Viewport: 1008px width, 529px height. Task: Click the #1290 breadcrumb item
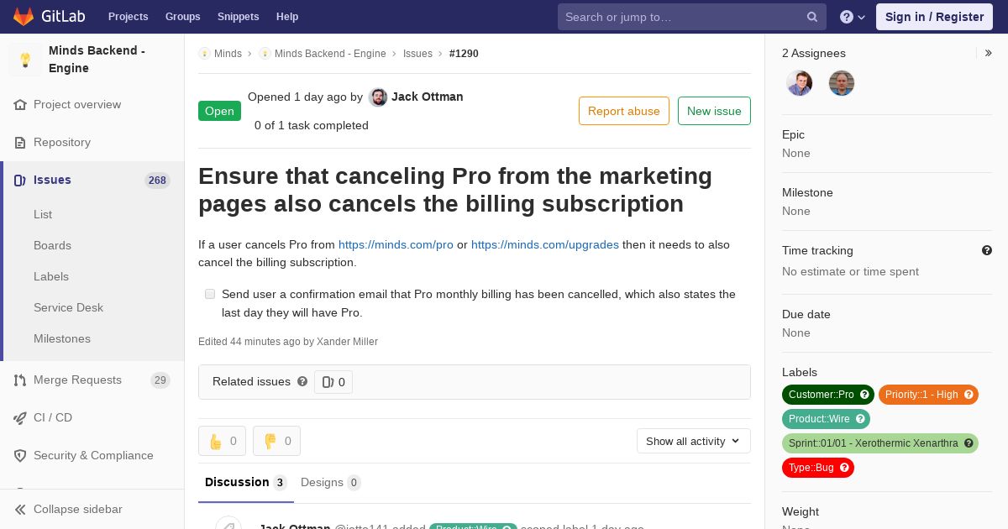[464, 54]
